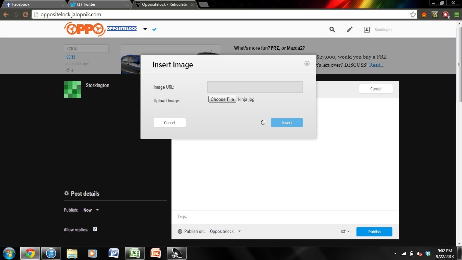Close the Insert Image dialog with X
Image resolution: width=462 pixels, height=260 pixels.
307,64
